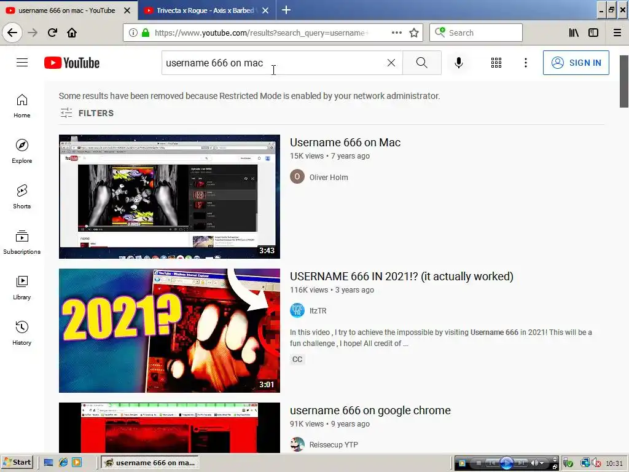Select username 666 on ma... taskbar button
Screen dimensions: 629x472
(x=150, y=462)
